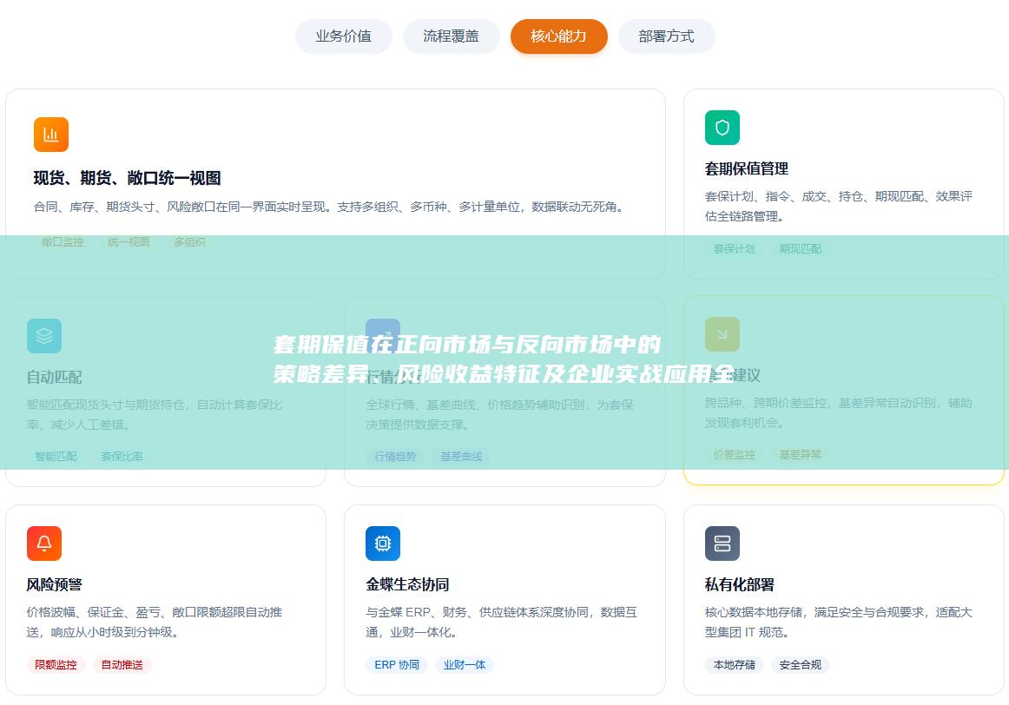Click the blue 业财一体 tag
Image resolution: width=1009 pixels, height=705 pixels.
tap(465, 664)
